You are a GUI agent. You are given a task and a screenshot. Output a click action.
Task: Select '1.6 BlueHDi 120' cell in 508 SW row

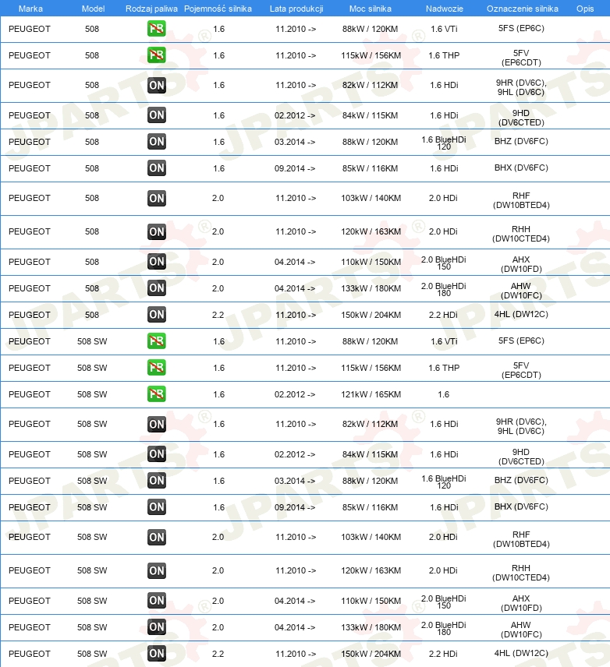(443, 482)
